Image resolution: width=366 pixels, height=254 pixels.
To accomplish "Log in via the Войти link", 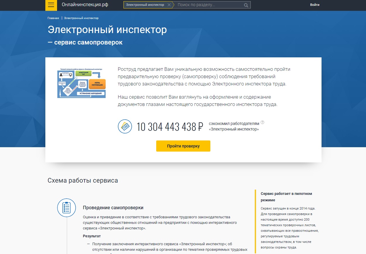I will (315, 5).
